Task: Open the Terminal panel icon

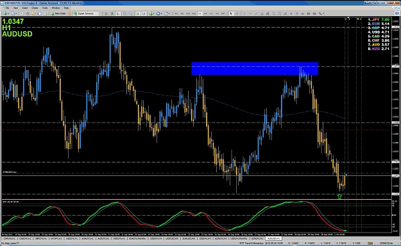Action: click(x=39, y=13)
